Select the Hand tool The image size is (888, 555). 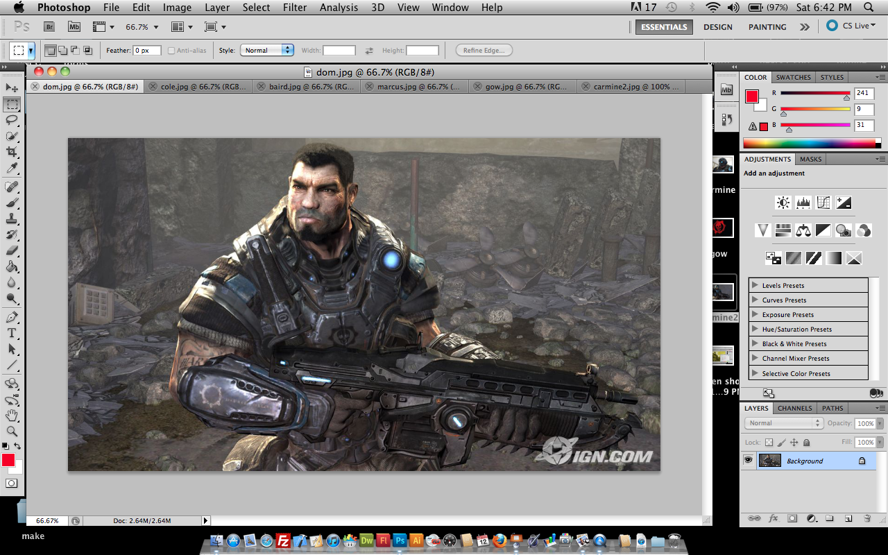(x=12, y=416)
